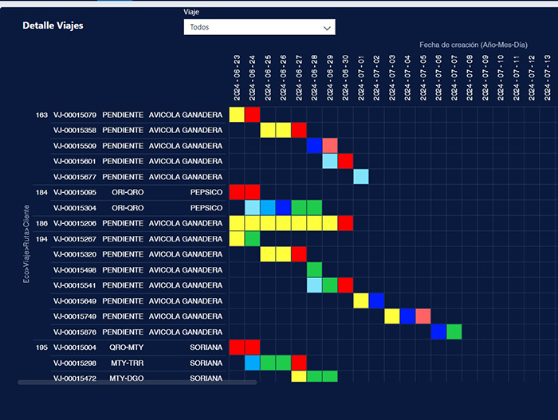Select Eco group 186 row header
The width and height of the screenshot is (558, 420).
(x=41, y=223)
